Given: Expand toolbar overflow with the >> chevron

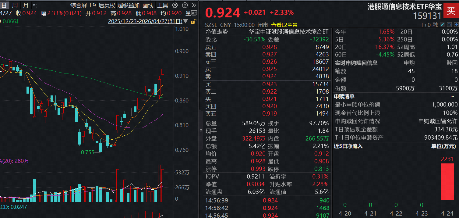Looking at the screenshot, I should pyautogui.click(x=194, y=5).
